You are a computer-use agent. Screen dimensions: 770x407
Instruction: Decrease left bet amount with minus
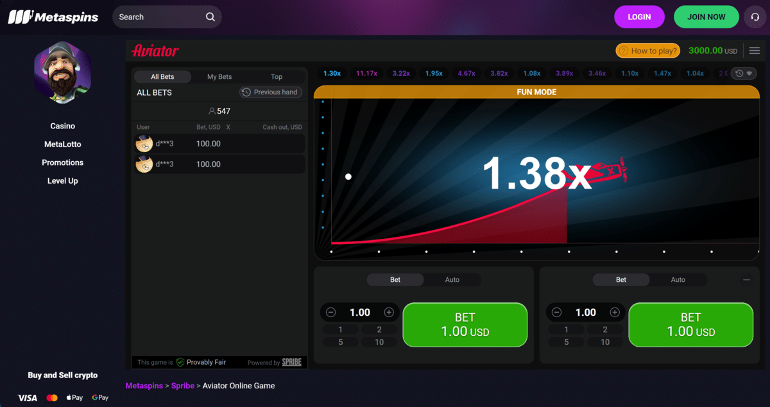[x=331, y=313]
